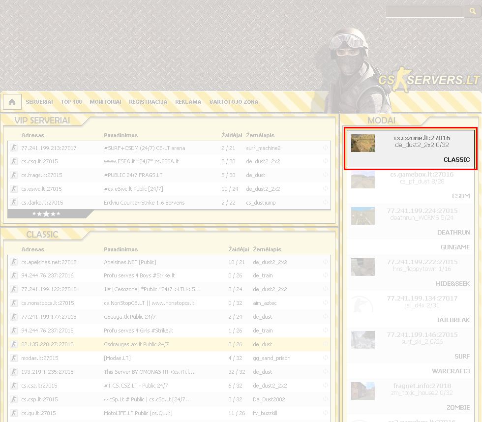Image resolution: width=482 pixels, height=422 pixels.
Task: Open the TOP 100 menu item
Action: pyautogui.click(x=71, y=102)
